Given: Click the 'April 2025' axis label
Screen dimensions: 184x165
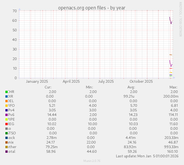Looking at the screenshot, I should 71,82.
